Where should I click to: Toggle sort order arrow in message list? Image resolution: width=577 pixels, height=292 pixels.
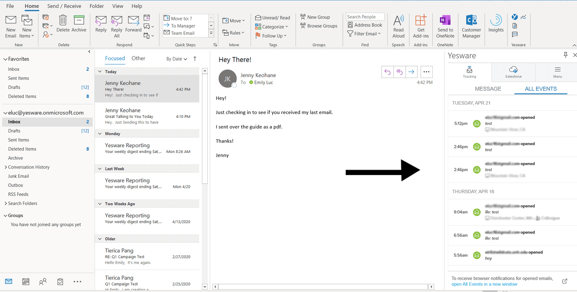195,59
